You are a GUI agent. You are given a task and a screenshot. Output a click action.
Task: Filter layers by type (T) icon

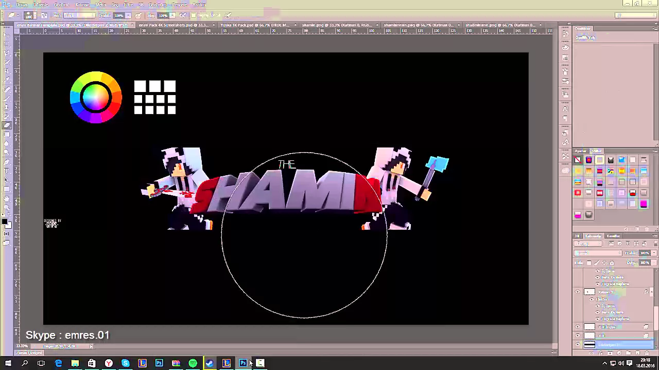coord(628,244)
